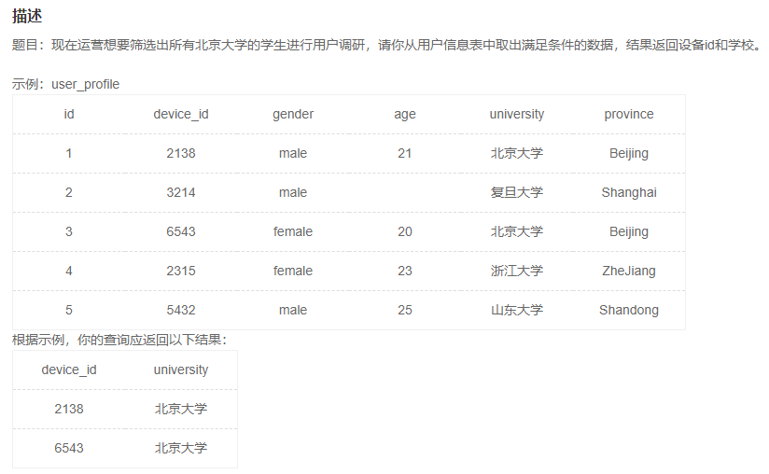Select id cell 3
769x474 pixels.
coord(69,231)
